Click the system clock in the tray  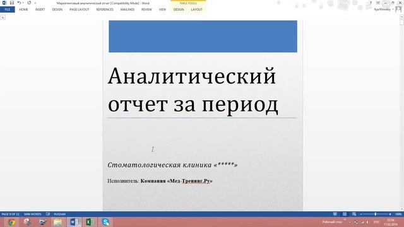[x=391, y=222]
